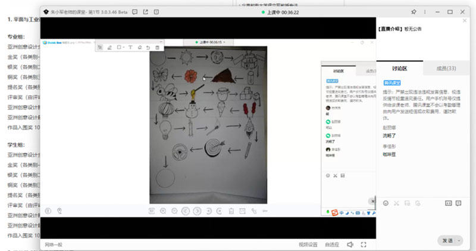Viewport: 476px width, 251px height.
Task: Toggle the 自适应 video fit mode
Action: point(332,244)
